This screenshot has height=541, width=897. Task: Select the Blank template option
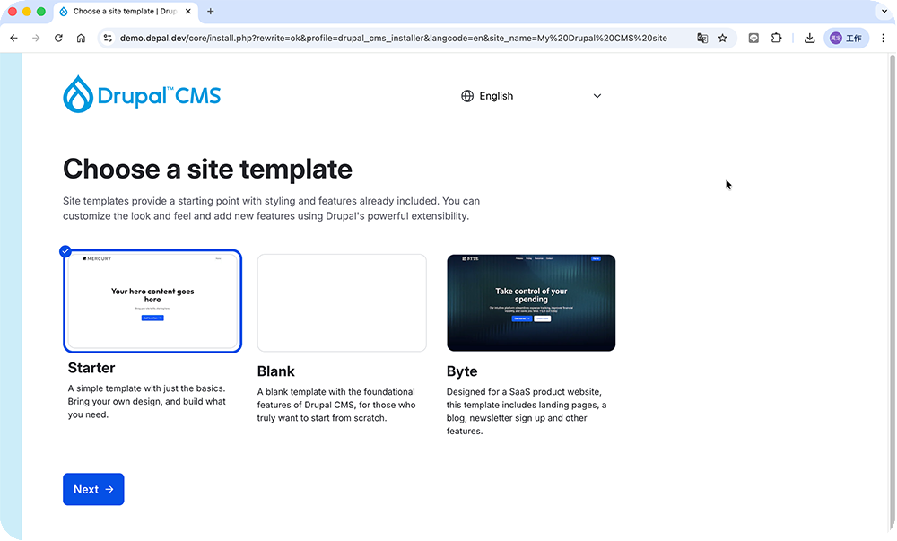pos(342,302)
